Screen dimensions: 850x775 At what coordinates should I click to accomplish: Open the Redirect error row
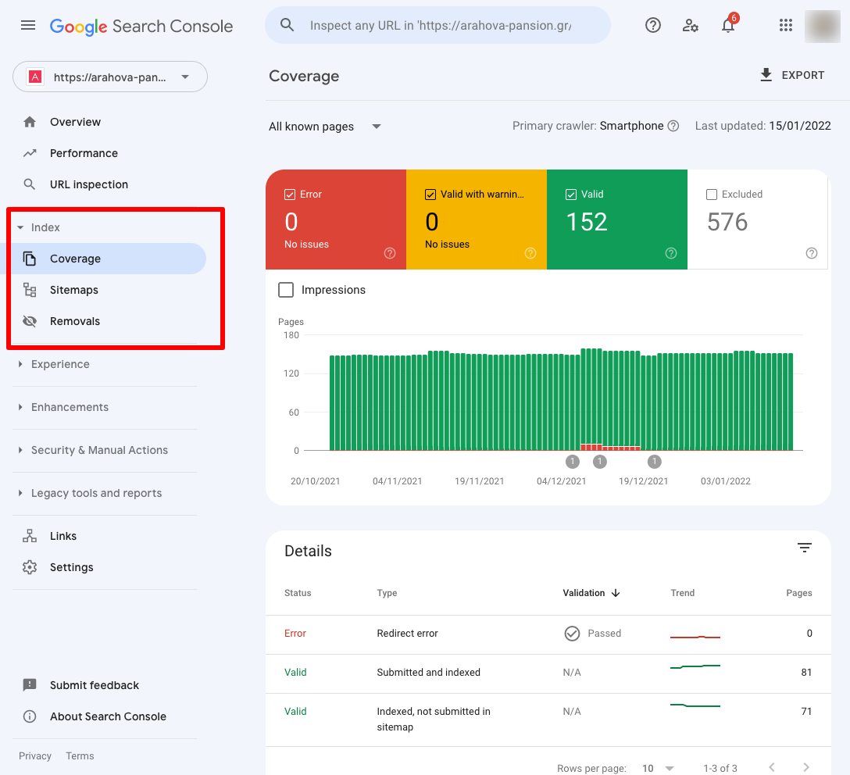(548, 634)
